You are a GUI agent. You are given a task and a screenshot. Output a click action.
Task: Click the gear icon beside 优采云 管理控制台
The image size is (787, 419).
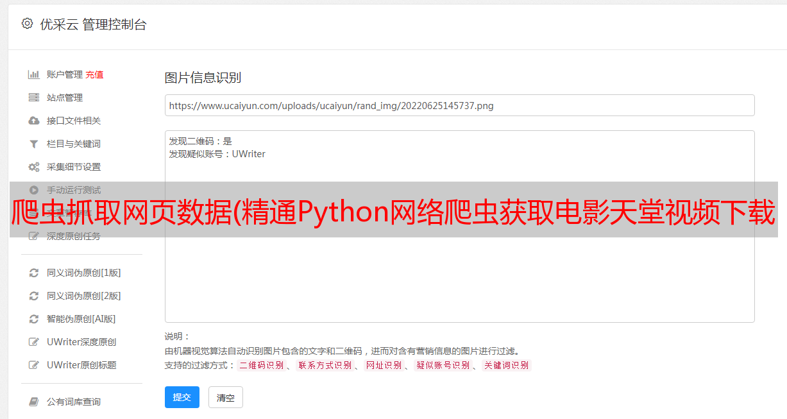[x=27, y=24]
